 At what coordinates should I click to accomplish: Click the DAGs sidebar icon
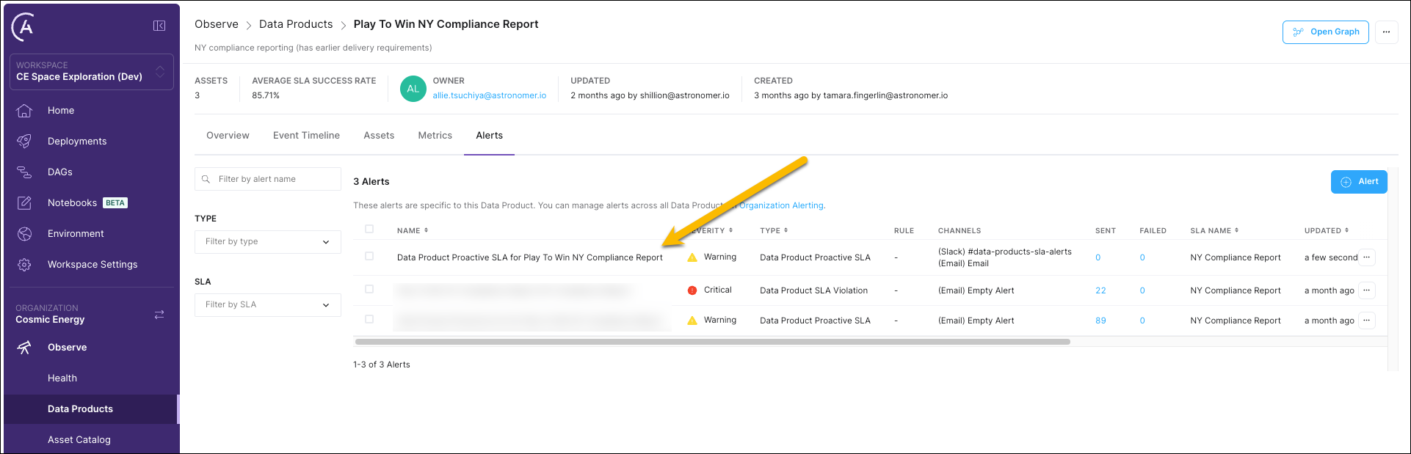click(24, 172)
